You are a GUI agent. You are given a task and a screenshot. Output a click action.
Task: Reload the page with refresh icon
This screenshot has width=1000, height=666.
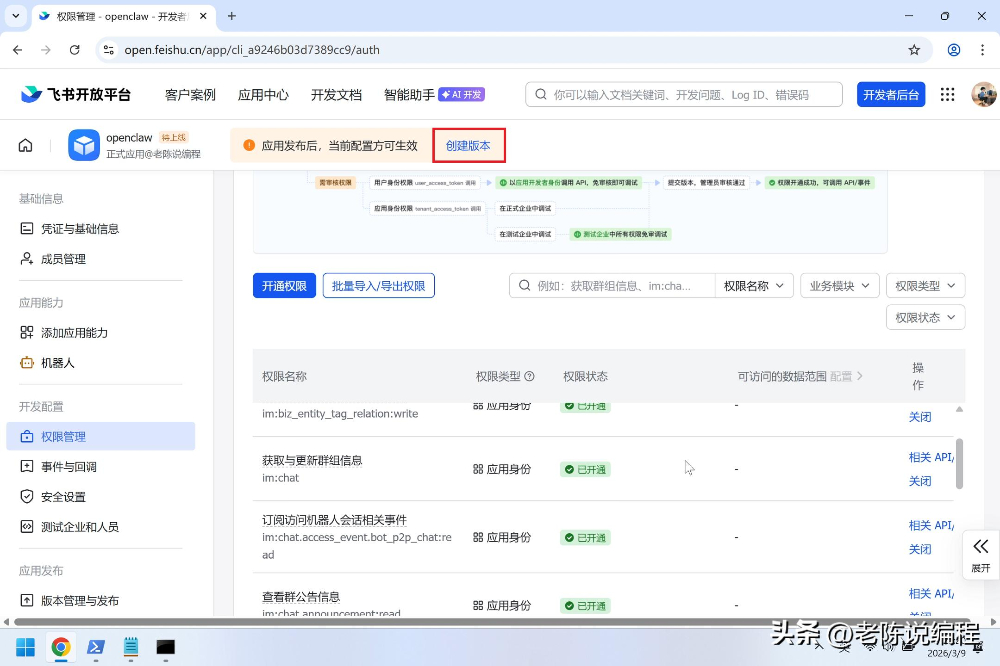click(75, 50)
